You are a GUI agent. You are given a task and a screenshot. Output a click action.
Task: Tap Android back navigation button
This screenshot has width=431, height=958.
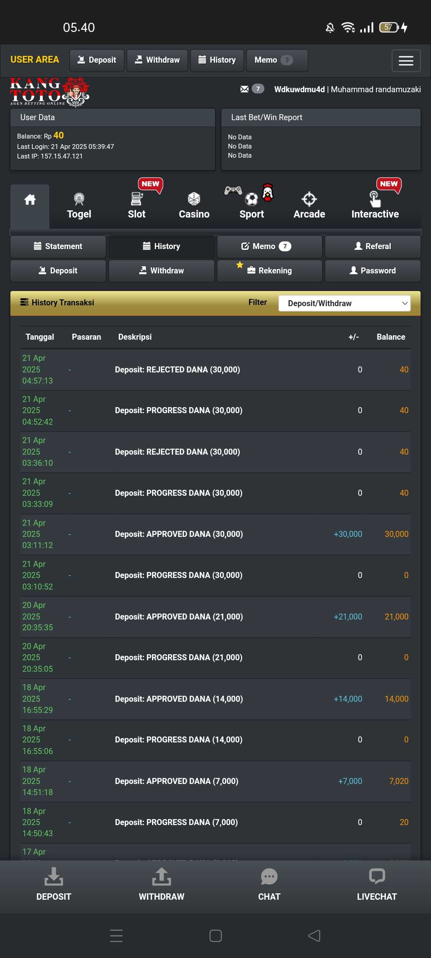click(x=314, y=936)
